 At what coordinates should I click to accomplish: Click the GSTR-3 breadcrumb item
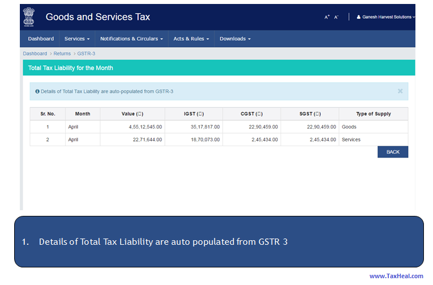pyautogui.click(x=86, y=53)
